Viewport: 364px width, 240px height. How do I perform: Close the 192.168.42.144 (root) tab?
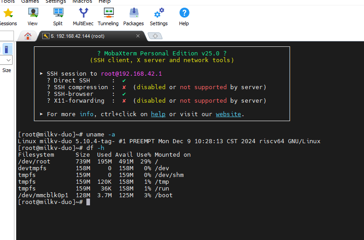tap(138, 36)
